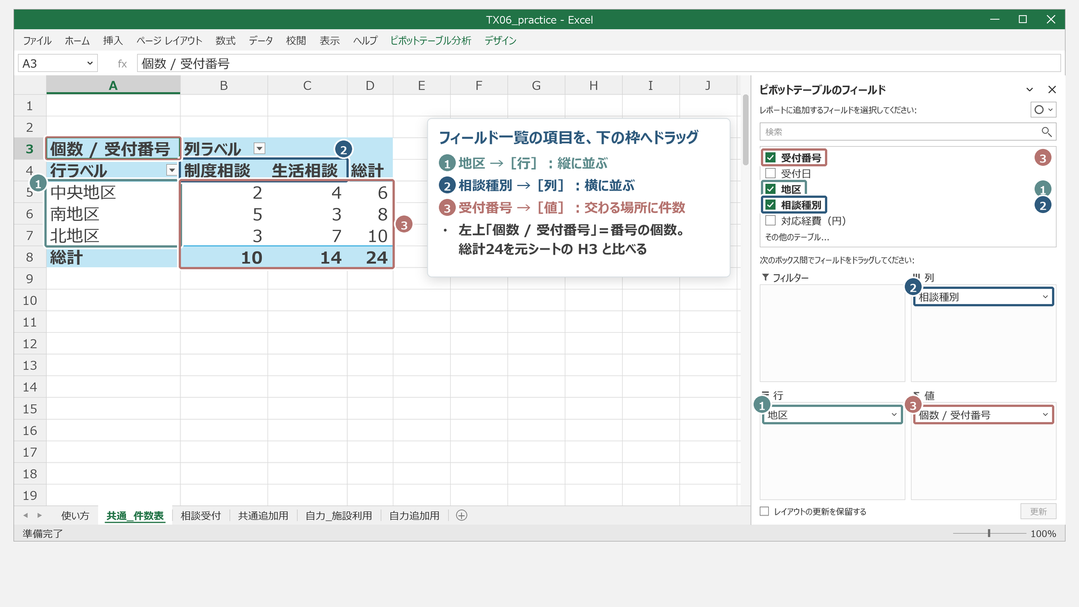The width and height of the screenshot is (1079, 607).
Task: Click the 更新 button
Action: (1038, 511)
